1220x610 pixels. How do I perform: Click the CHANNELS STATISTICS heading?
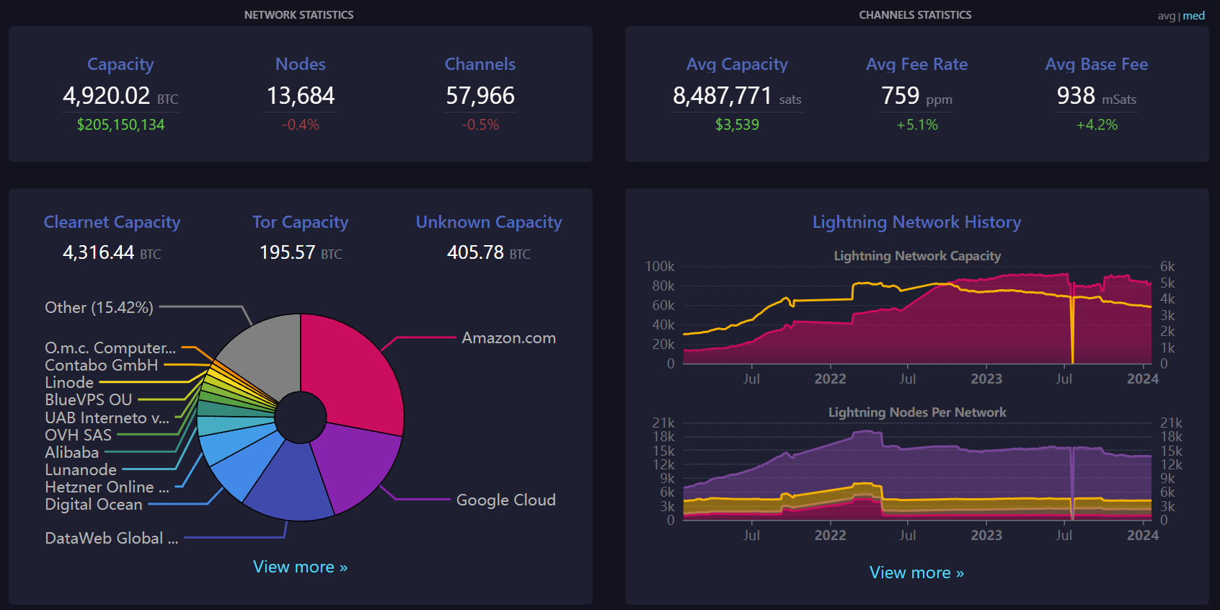[915, 15]
